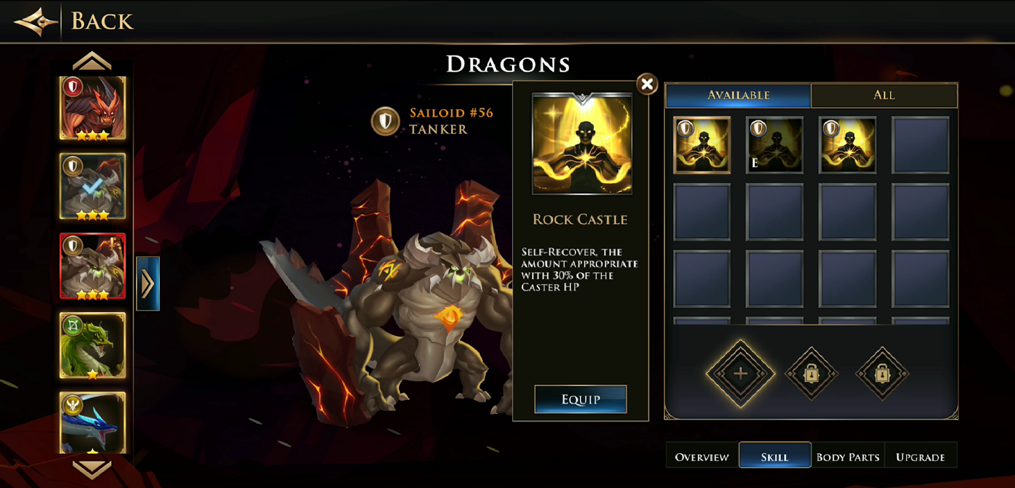Select the green serpent dragon portrait

coord(93,345)
